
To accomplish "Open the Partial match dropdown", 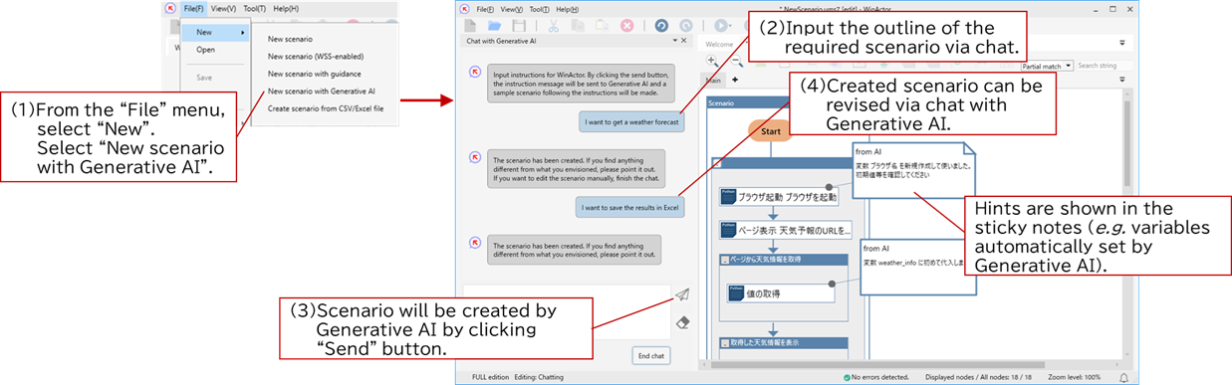I will click(1046, 66).
